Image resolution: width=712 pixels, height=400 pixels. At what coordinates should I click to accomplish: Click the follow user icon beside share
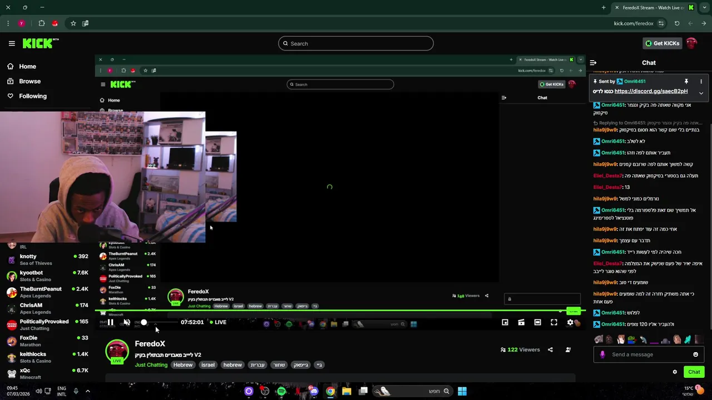coord(568,350)
